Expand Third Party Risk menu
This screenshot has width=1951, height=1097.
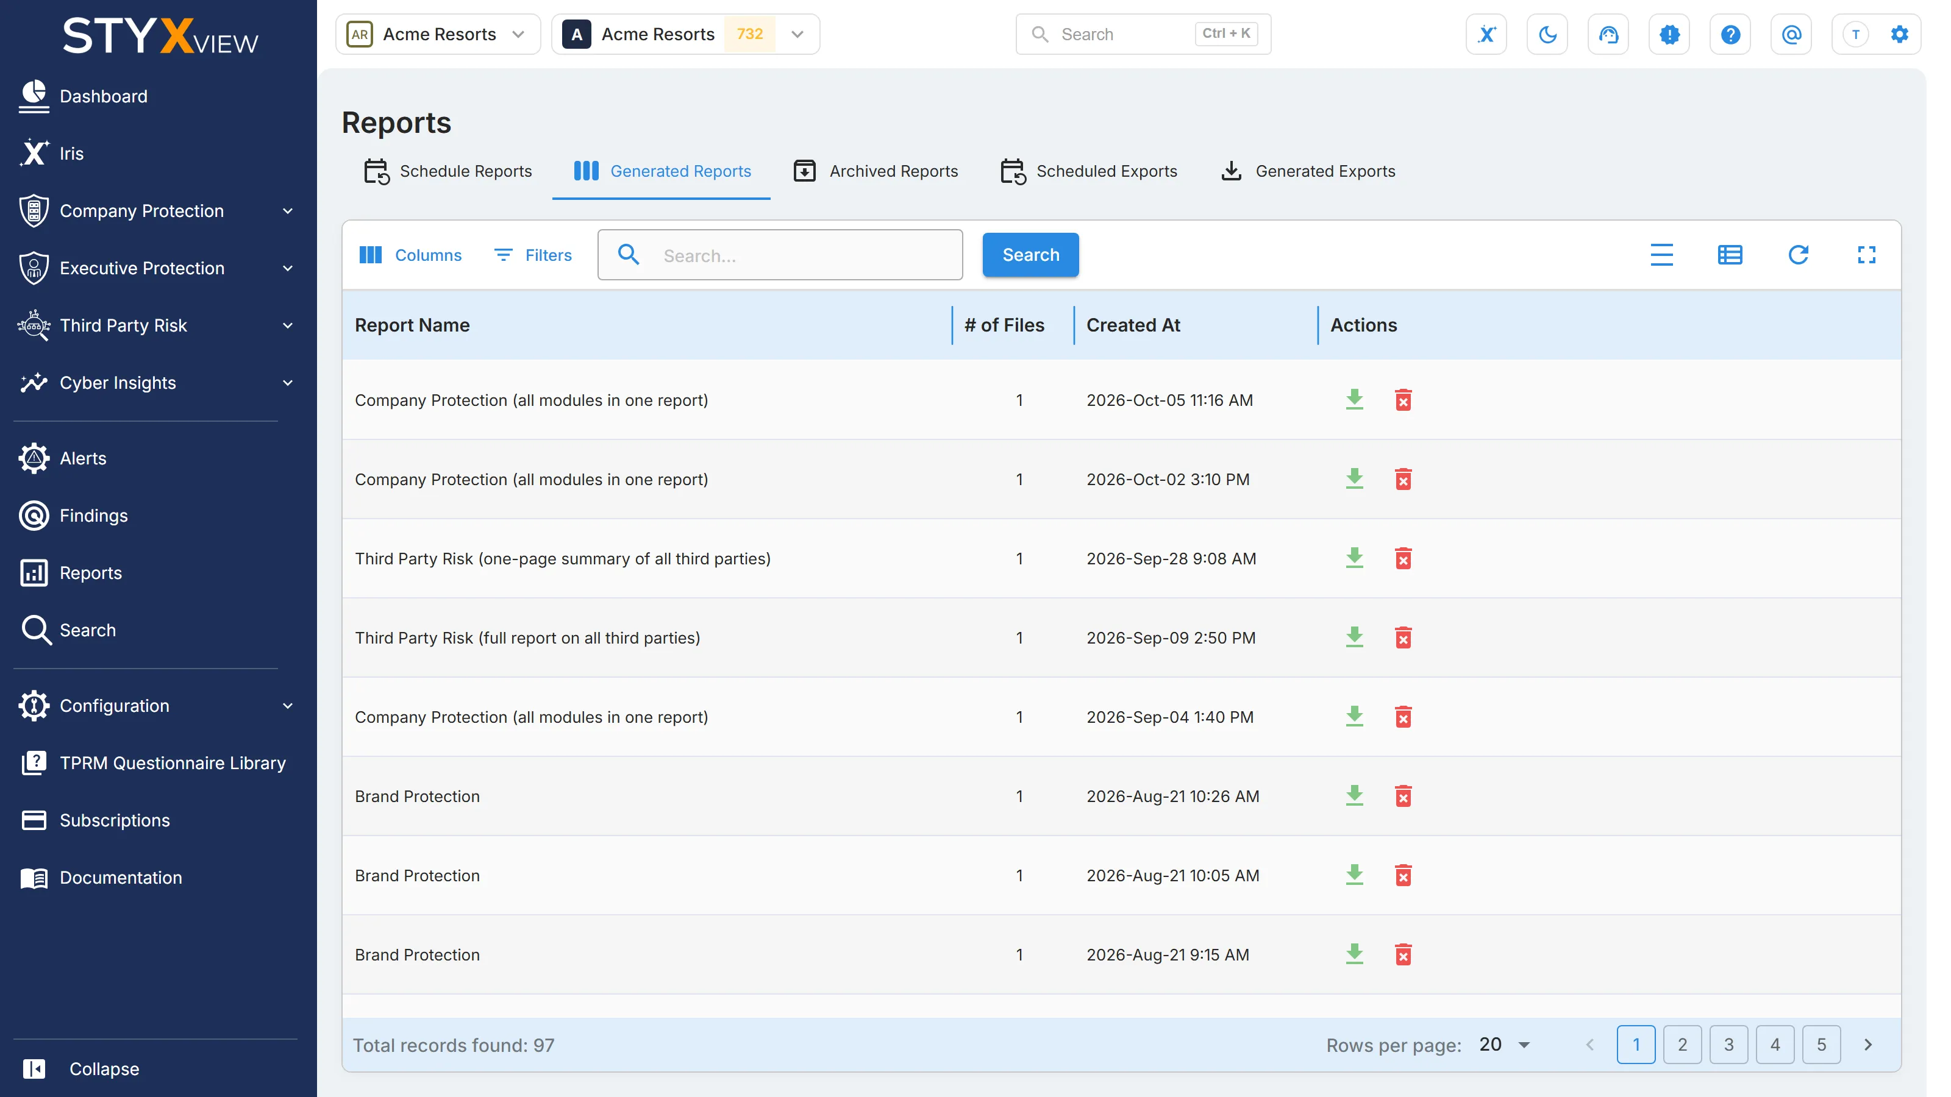coord(159,325)
